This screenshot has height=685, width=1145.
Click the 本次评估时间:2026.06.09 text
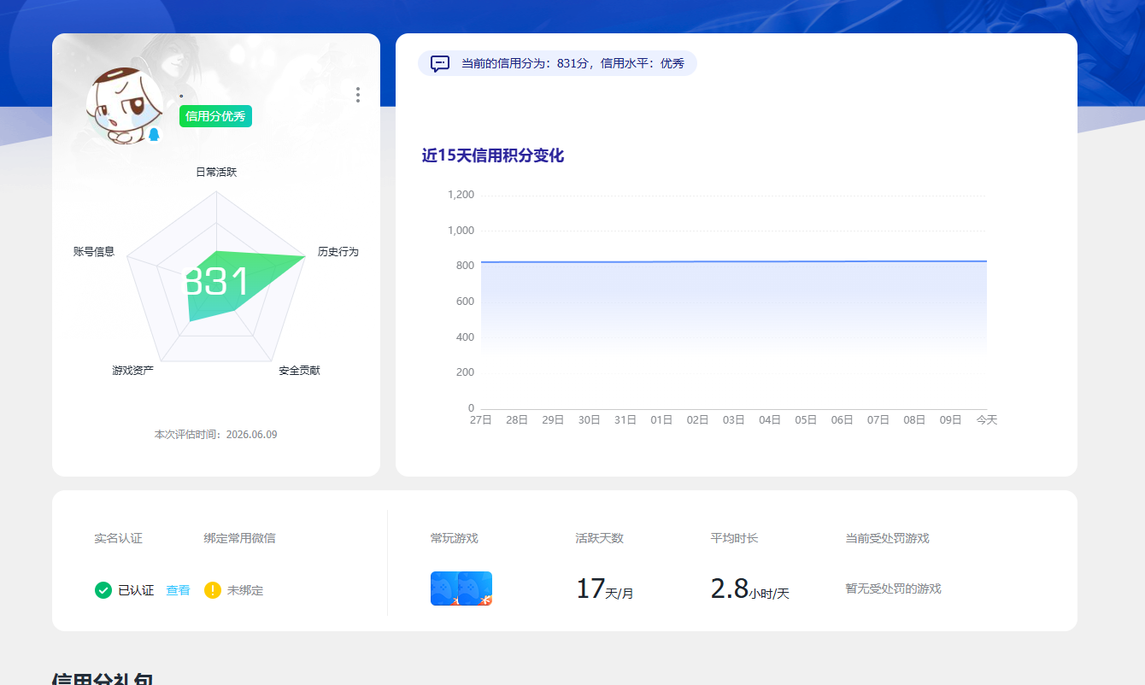[215, 435]
